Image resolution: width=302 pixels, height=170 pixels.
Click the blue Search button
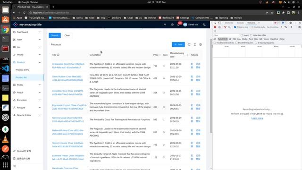coord(55,35)
